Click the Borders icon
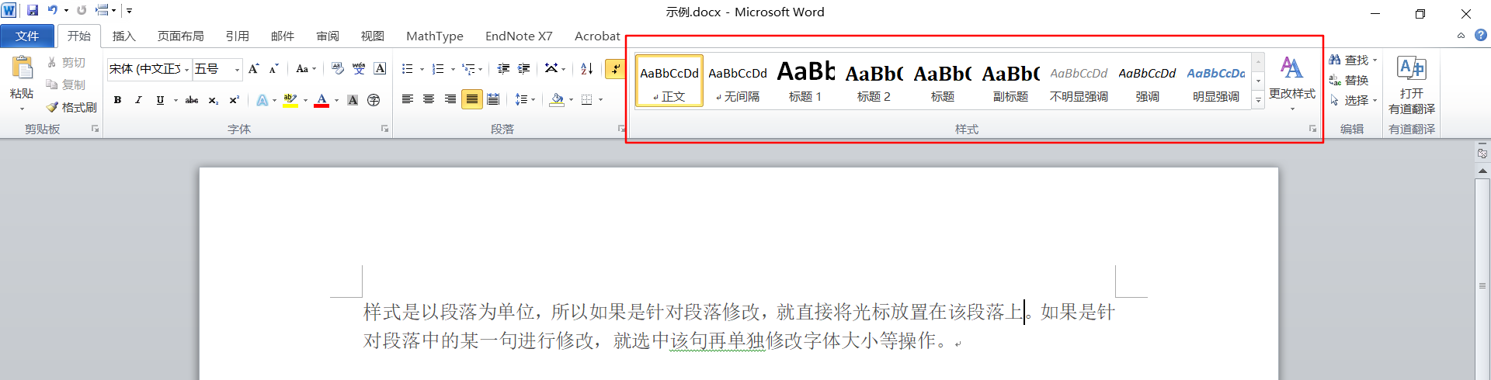Screen dimensions: 1491x380 pos(587,99)
